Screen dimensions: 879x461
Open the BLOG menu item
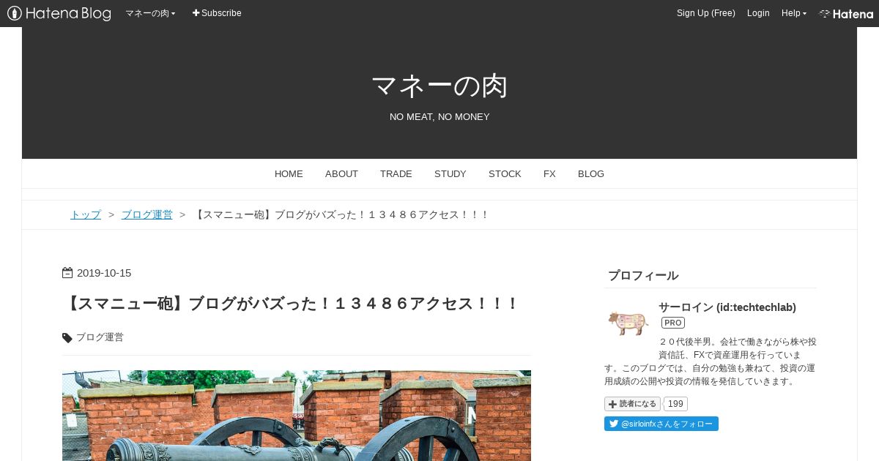point(591,173)
